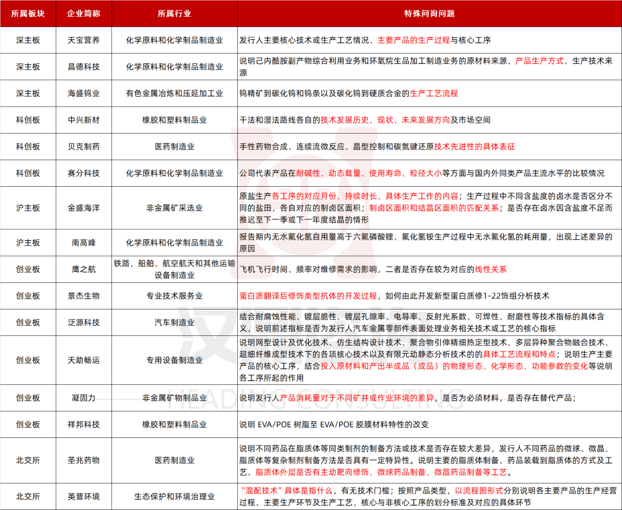Screen dimensions: 622x510
Task: Click 创业板 in the 祥邦科技 row
Action: pos(28,424)
